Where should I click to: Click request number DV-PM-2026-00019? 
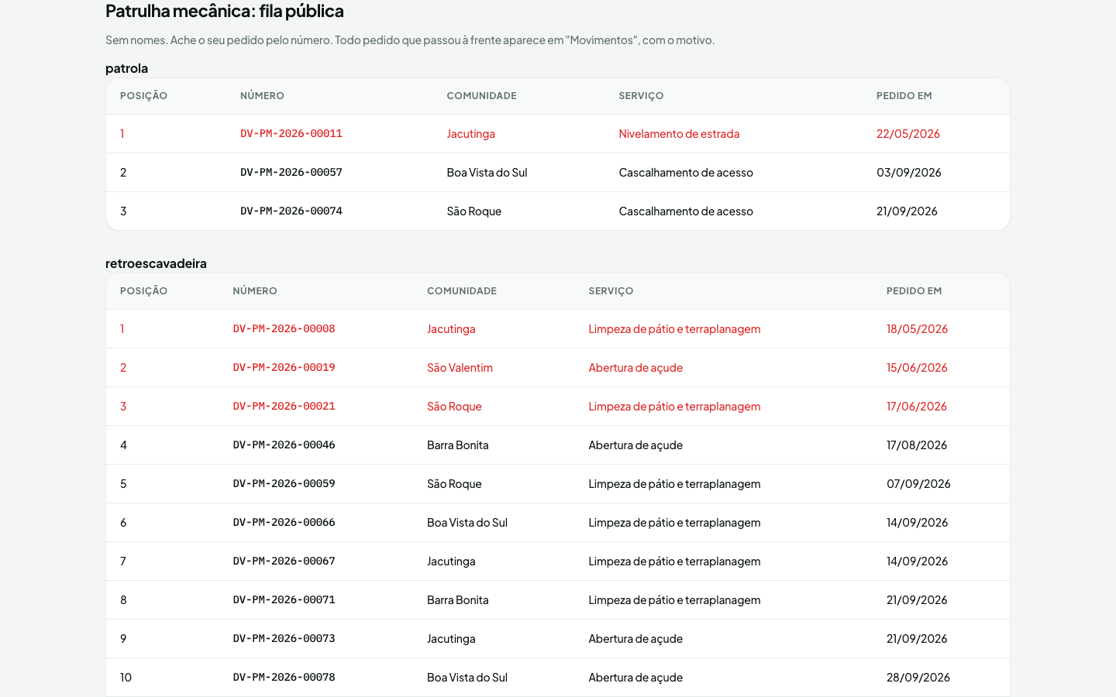coord(284,367)
